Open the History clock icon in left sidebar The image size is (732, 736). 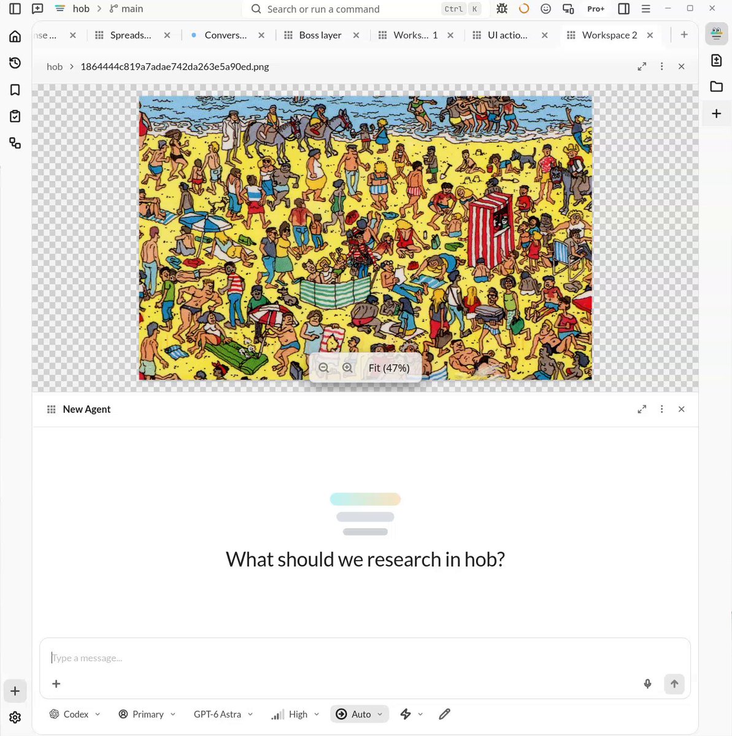click(x=15, y=63)
